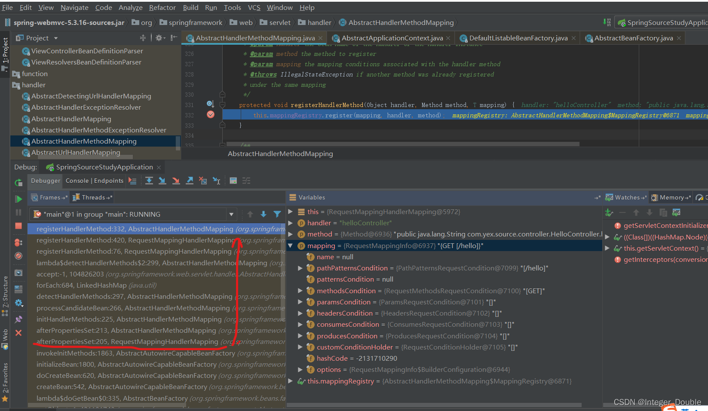Click the editor horizontal scrollbar

pyautogui.click(x=403, y=144)
